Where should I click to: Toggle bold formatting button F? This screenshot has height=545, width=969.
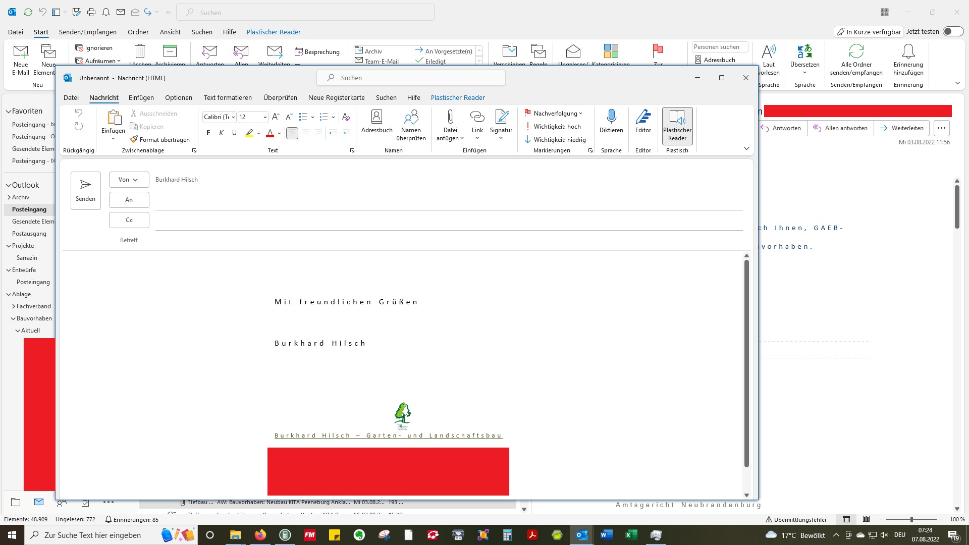click(208, 133)
